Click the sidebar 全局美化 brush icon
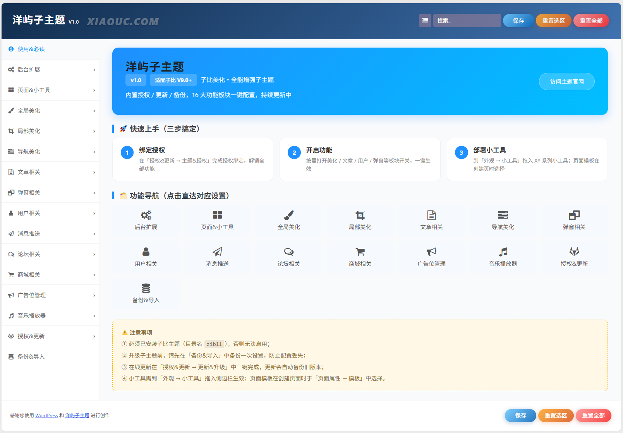623x433 pixels. point(11,111)
